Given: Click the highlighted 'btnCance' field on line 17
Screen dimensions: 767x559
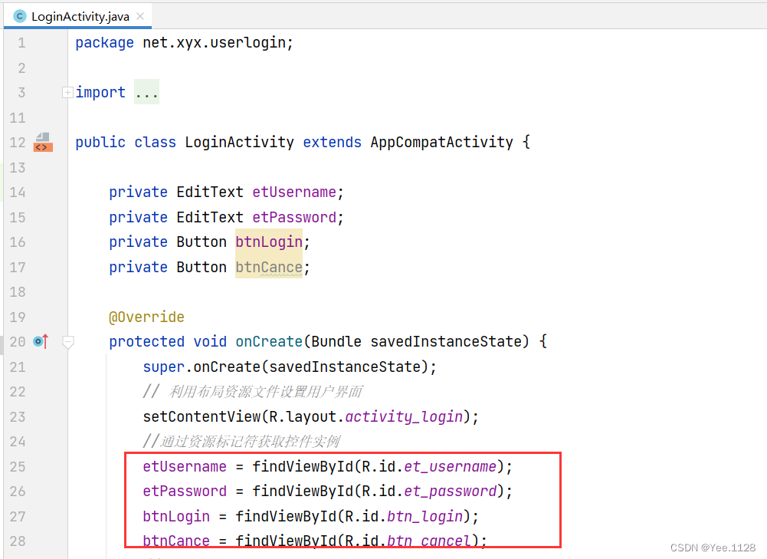Looking at the screenshot, I should pyautogui.click(x=268, y=267).
